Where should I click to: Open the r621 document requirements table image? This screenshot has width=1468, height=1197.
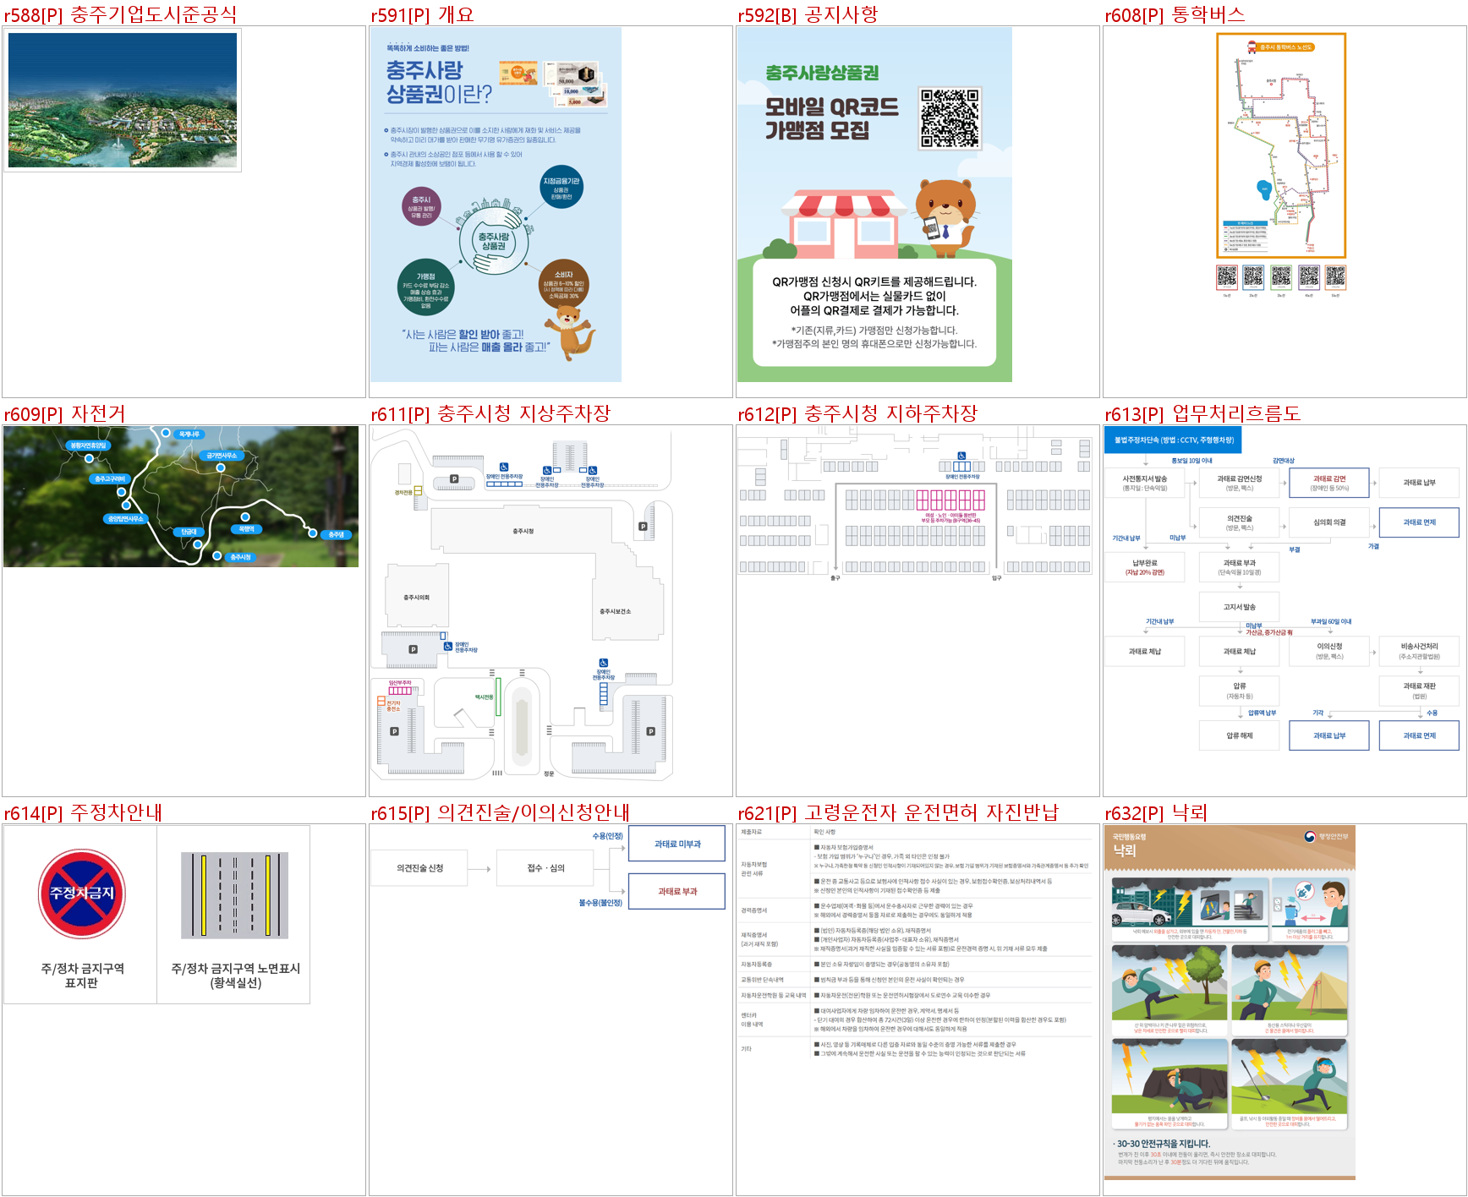(x=915, y=943)
